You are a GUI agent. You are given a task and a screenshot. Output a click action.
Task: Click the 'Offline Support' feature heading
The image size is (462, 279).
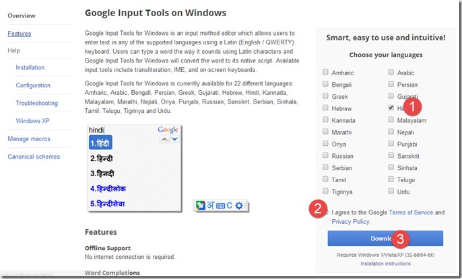point(108,248)
